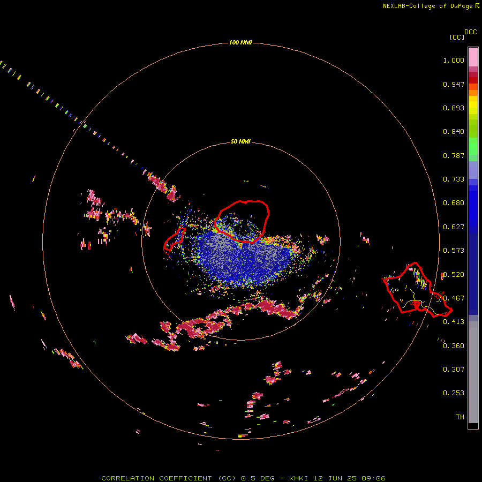This screenshot has height=482, width=482.
Task: Click the 0.573 color scale value
Action: pyautogui.click(x=454, y=251)
